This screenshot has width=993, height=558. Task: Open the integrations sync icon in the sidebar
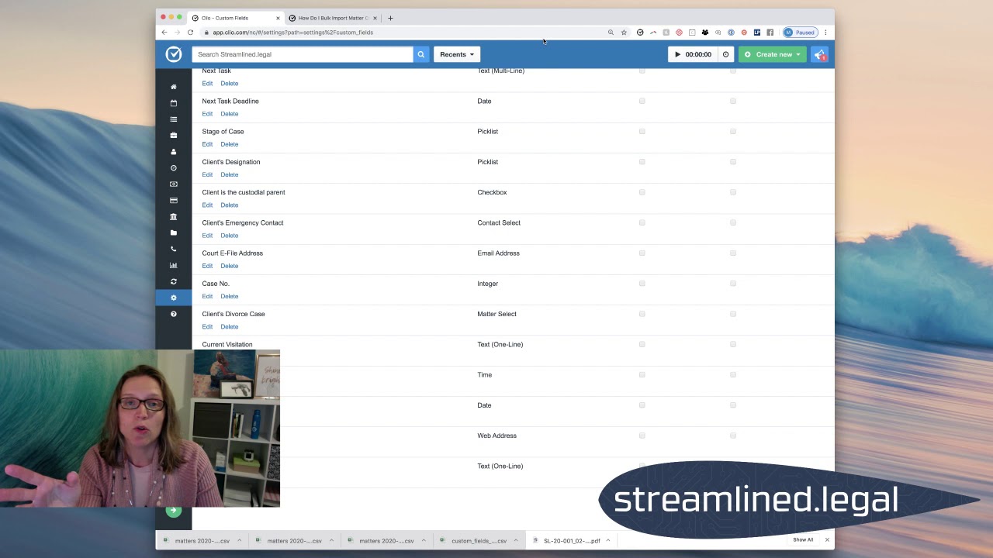(x=174, y=281)
